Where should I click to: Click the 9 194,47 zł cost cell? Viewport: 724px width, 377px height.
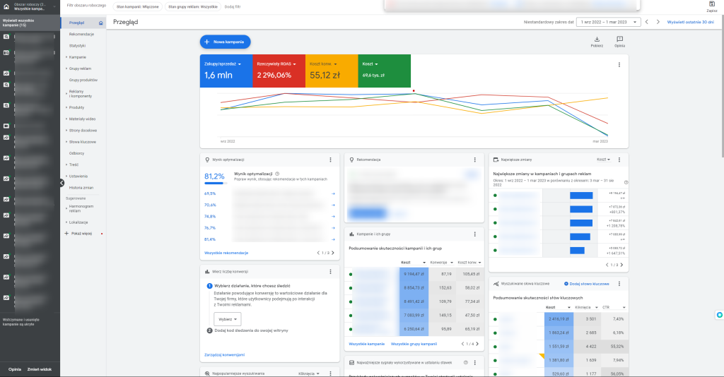click(x=414, y=274)
